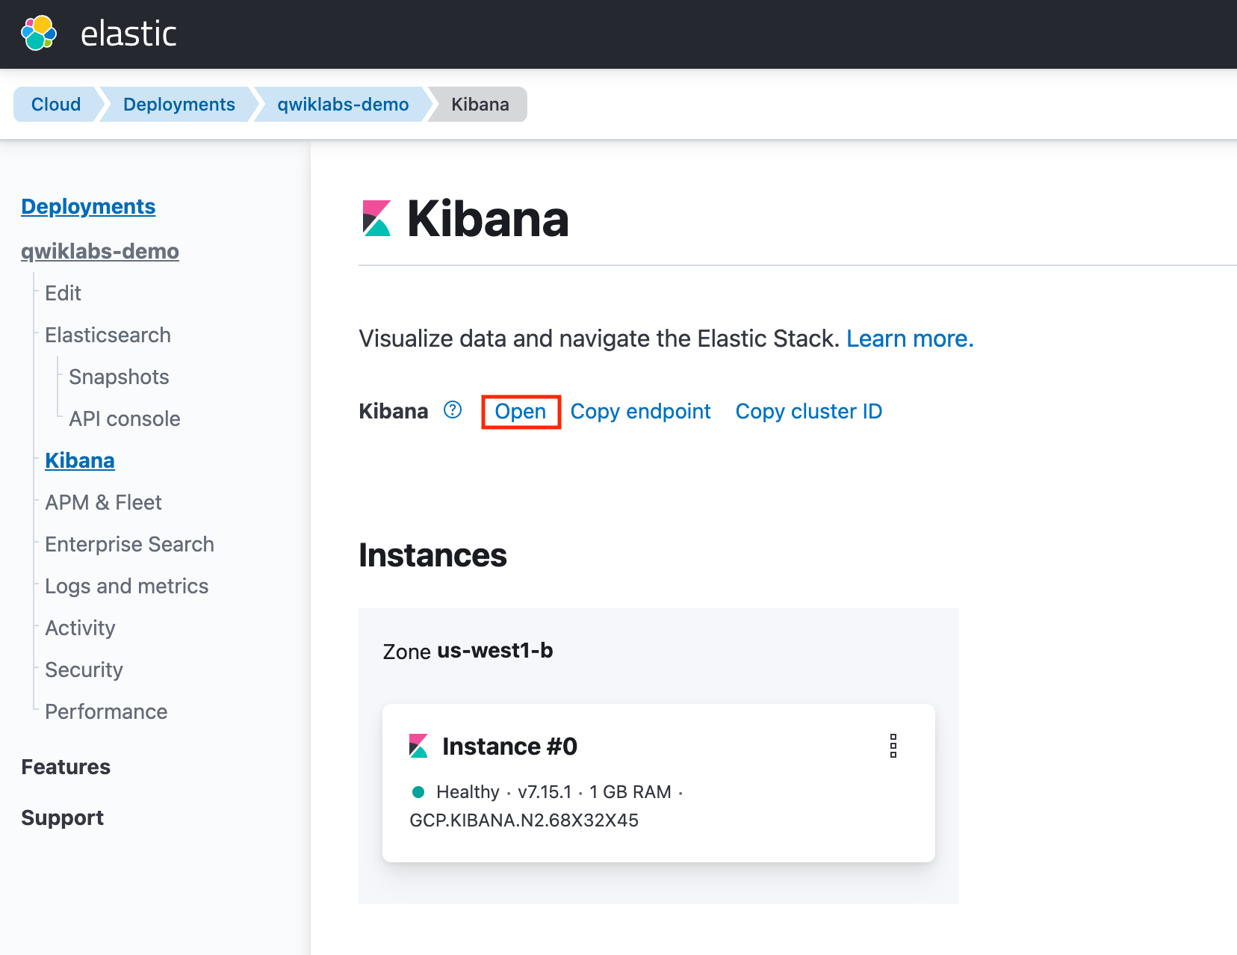Open Snapshots under Elasticsearch
Screen dimensions: 1237x955
[x=119, y=377]
